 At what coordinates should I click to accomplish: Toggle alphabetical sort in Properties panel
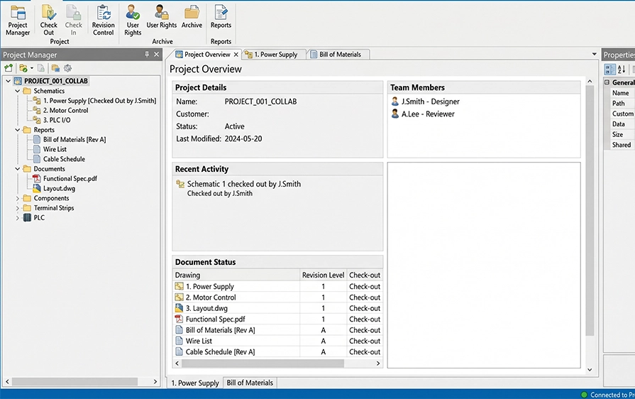622,69
